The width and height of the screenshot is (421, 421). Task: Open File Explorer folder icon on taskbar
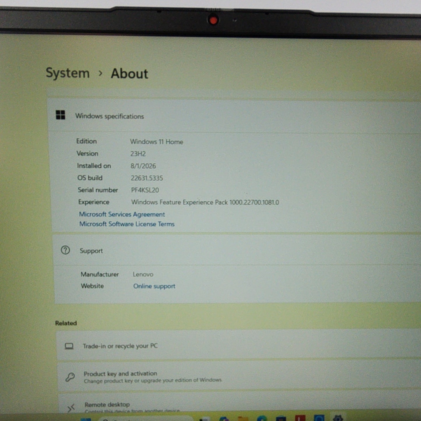tap(243, 419)
